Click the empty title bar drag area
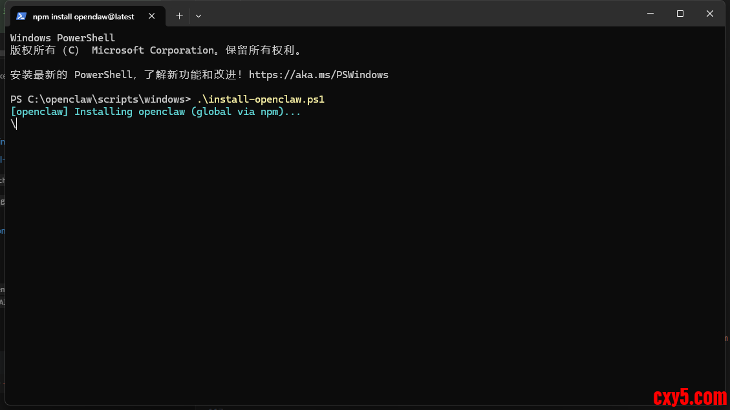730x410 pixels. [x=420, y=14]
